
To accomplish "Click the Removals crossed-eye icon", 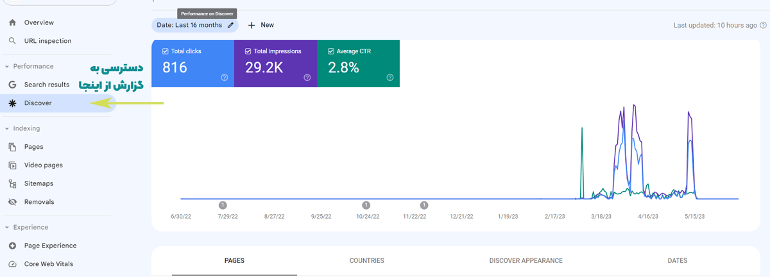I will click(12, 202).
